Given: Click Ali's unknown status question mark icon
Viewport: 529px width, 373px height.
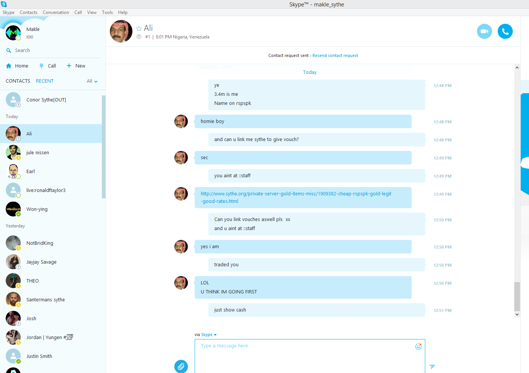Looking at the screenshot, I should 139,37.
